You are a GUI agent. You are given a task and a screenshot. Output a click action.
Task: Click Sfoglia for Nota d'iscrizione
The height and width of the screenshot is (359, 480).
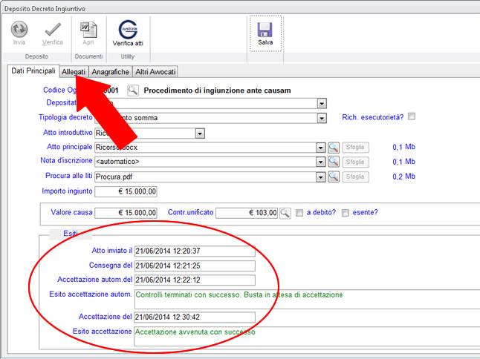(355, 162)
